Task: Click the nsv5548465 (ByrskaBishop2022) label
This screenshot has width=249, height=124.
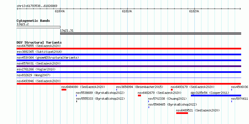Action: click(173, 104)
